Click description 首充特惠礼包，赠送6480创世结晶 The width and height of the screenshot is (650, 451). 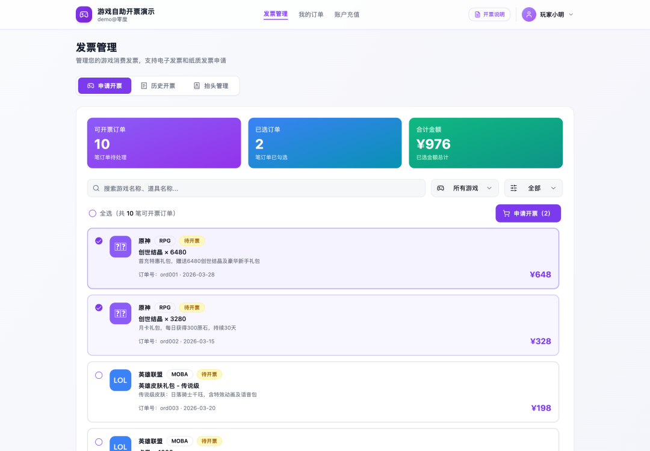point(199,262)
